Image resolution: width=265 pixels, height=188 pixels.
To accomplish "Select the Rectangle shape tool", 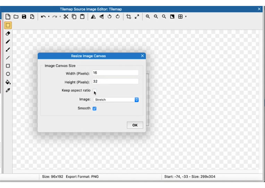I will click(8, 66).
